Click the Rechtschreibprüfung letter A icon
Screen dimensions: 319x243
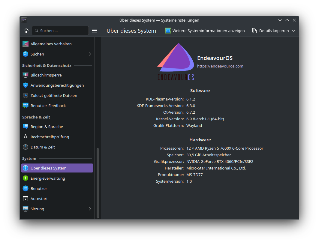coord(26,137)
